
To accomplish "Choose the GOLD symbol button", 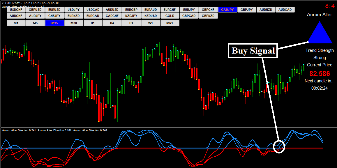I will (170, 16).
